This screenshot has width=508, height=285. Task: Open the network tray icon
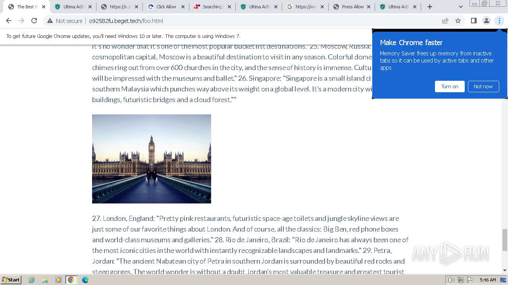coord(461,280)
